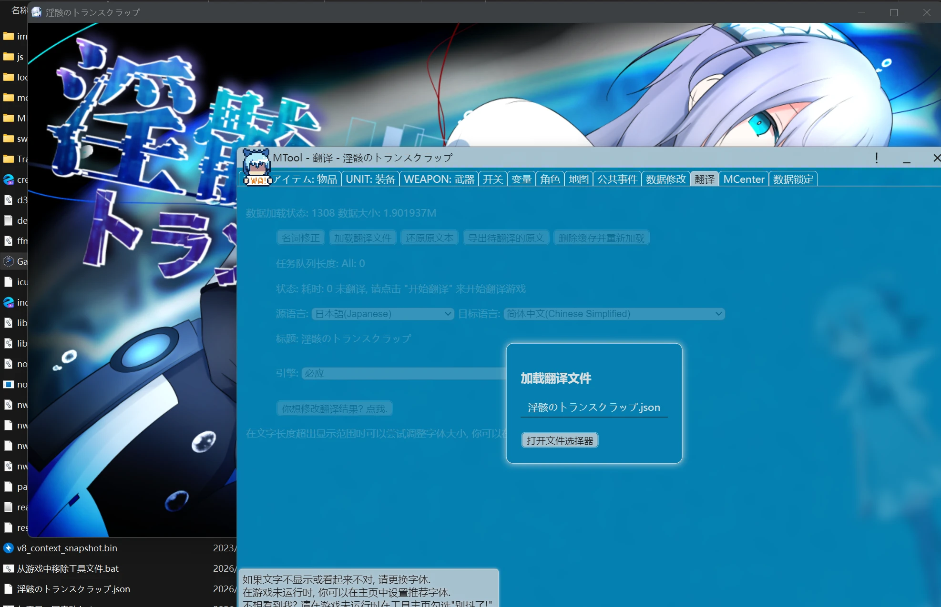
Task: Click the 加载翻译文件 button
Action: [x=363, y=238]
